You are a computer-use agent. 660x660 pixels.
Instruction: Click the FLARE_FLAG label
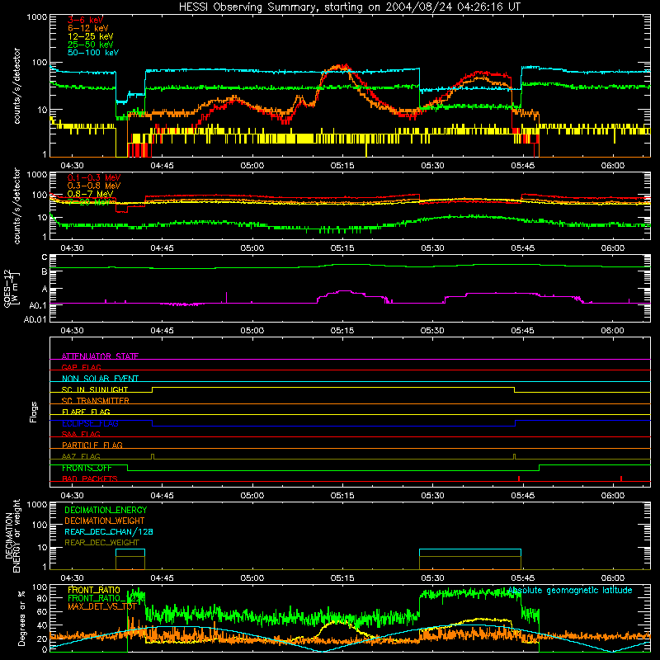[86, 412]
